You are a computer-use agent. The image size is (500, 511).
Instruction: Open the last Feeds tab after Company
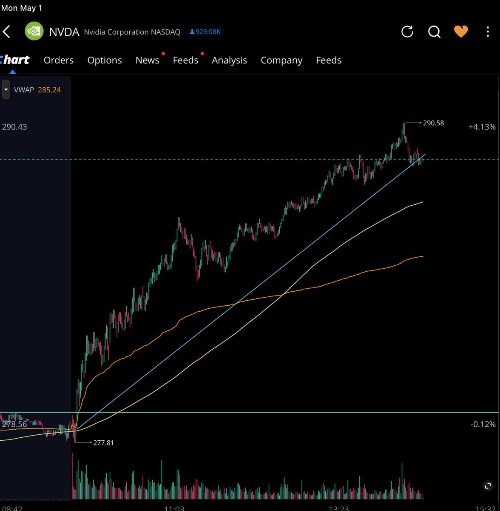(x=329, y=60)
